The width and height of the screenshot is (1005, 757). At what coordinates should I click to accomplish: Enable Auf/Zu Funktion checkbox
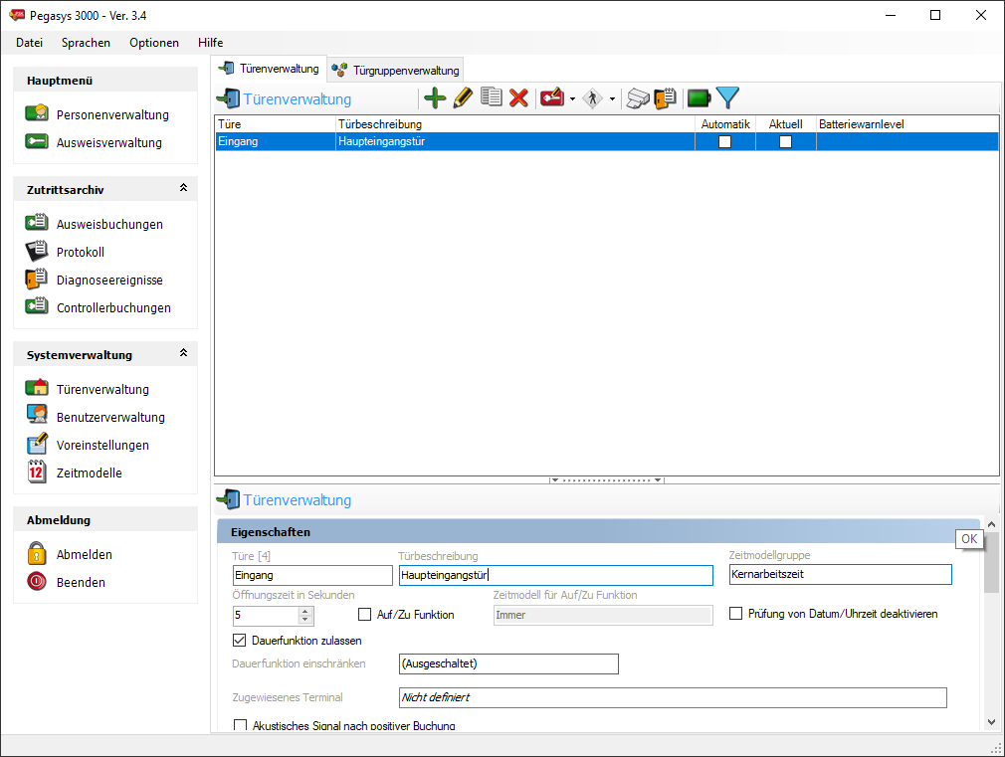pyautogui.click(x=364, y=614)
